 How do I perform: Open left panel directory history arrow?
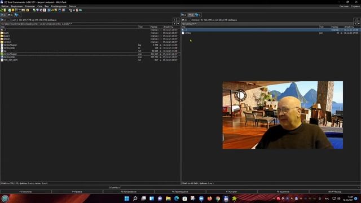coord(178,24)
